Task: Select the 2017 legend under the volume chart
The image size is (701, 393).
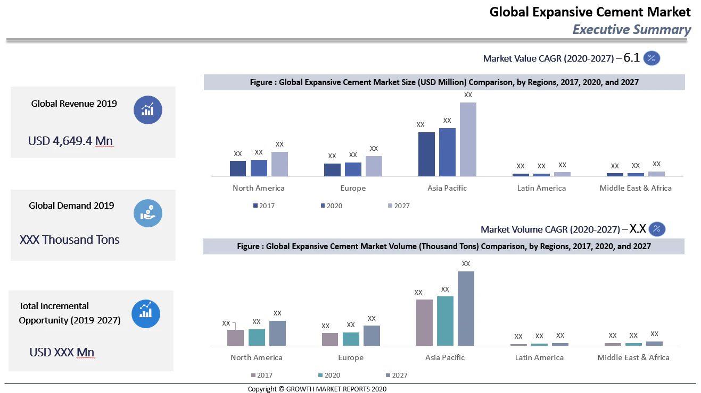Action: tap(262, 375)
